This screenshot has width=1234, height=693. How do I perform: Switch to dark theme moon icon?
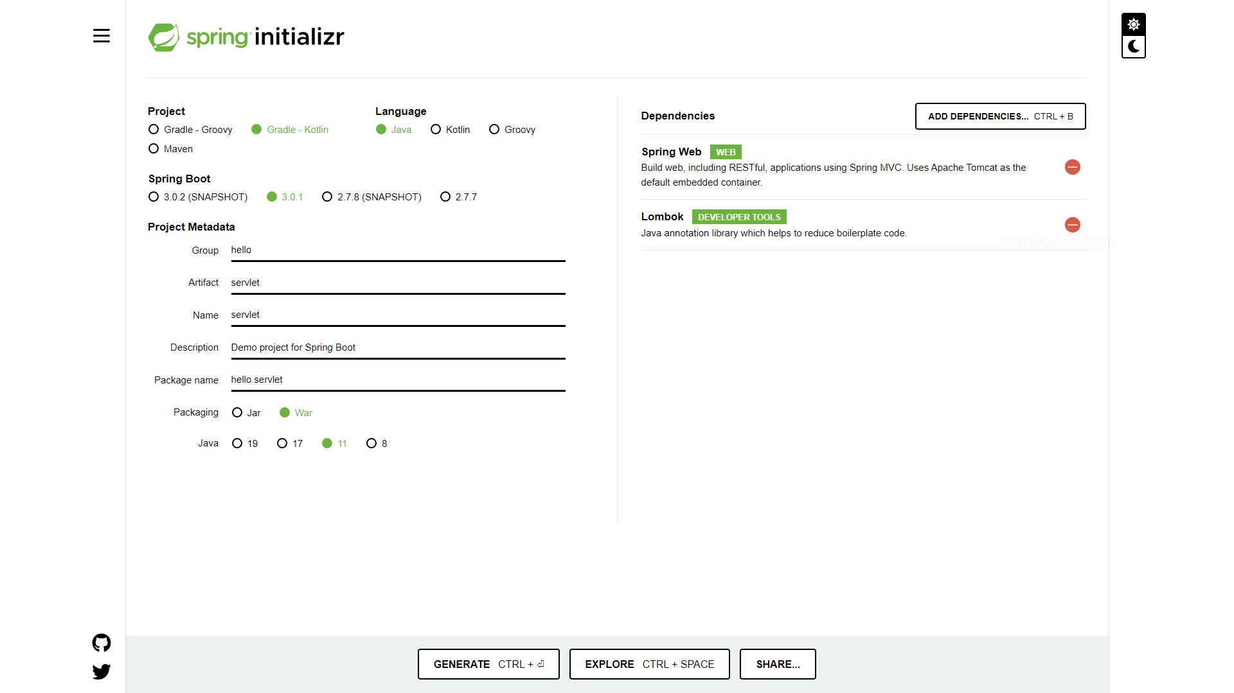1134,47
